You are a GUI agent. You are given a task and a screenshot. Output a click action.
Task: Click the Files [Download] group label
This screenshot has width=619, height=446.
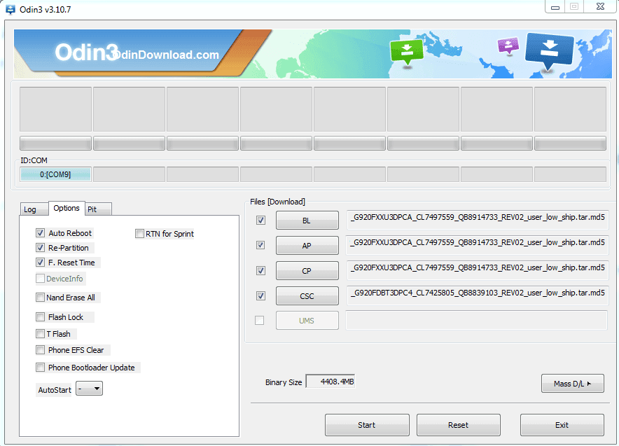pos(277,202)
